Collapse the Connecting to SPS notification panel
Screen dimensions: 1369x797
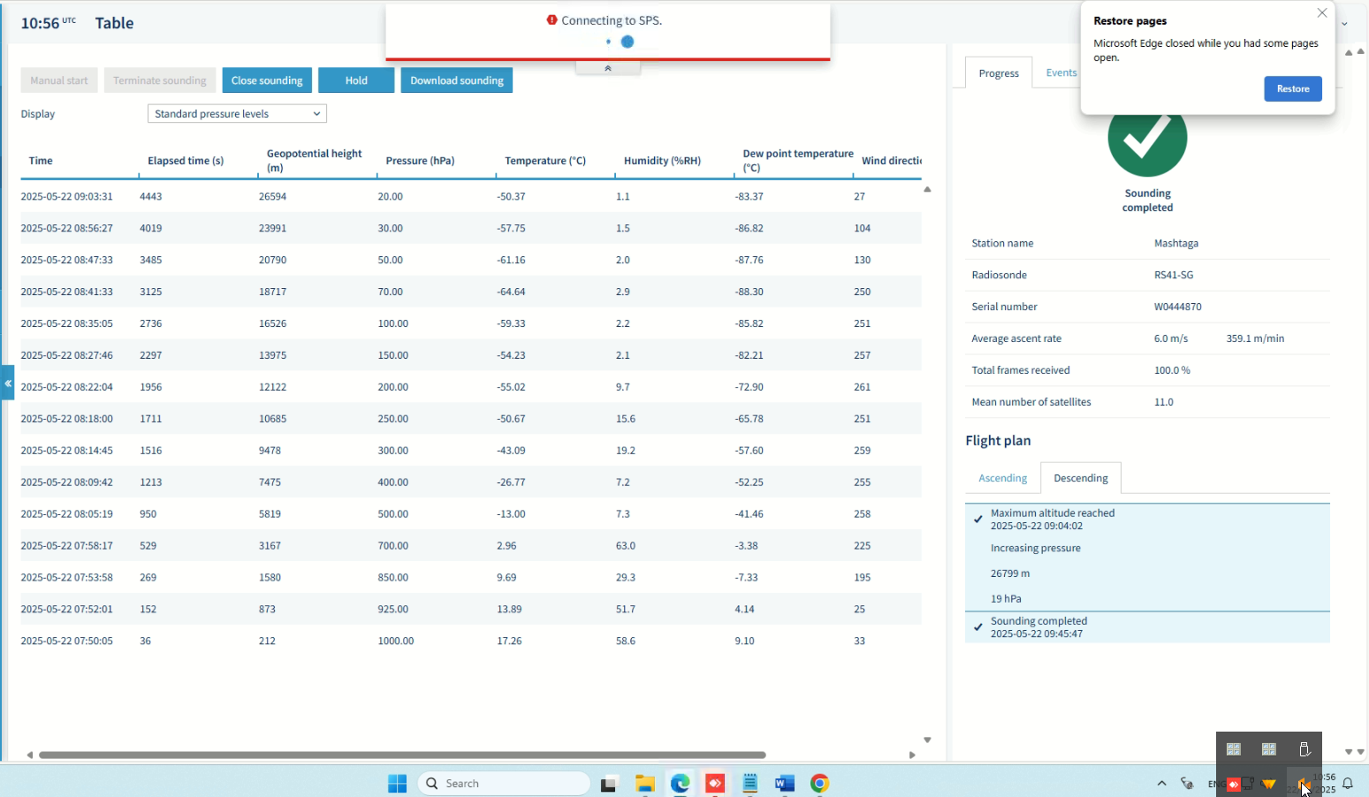[x=608, y=68]
